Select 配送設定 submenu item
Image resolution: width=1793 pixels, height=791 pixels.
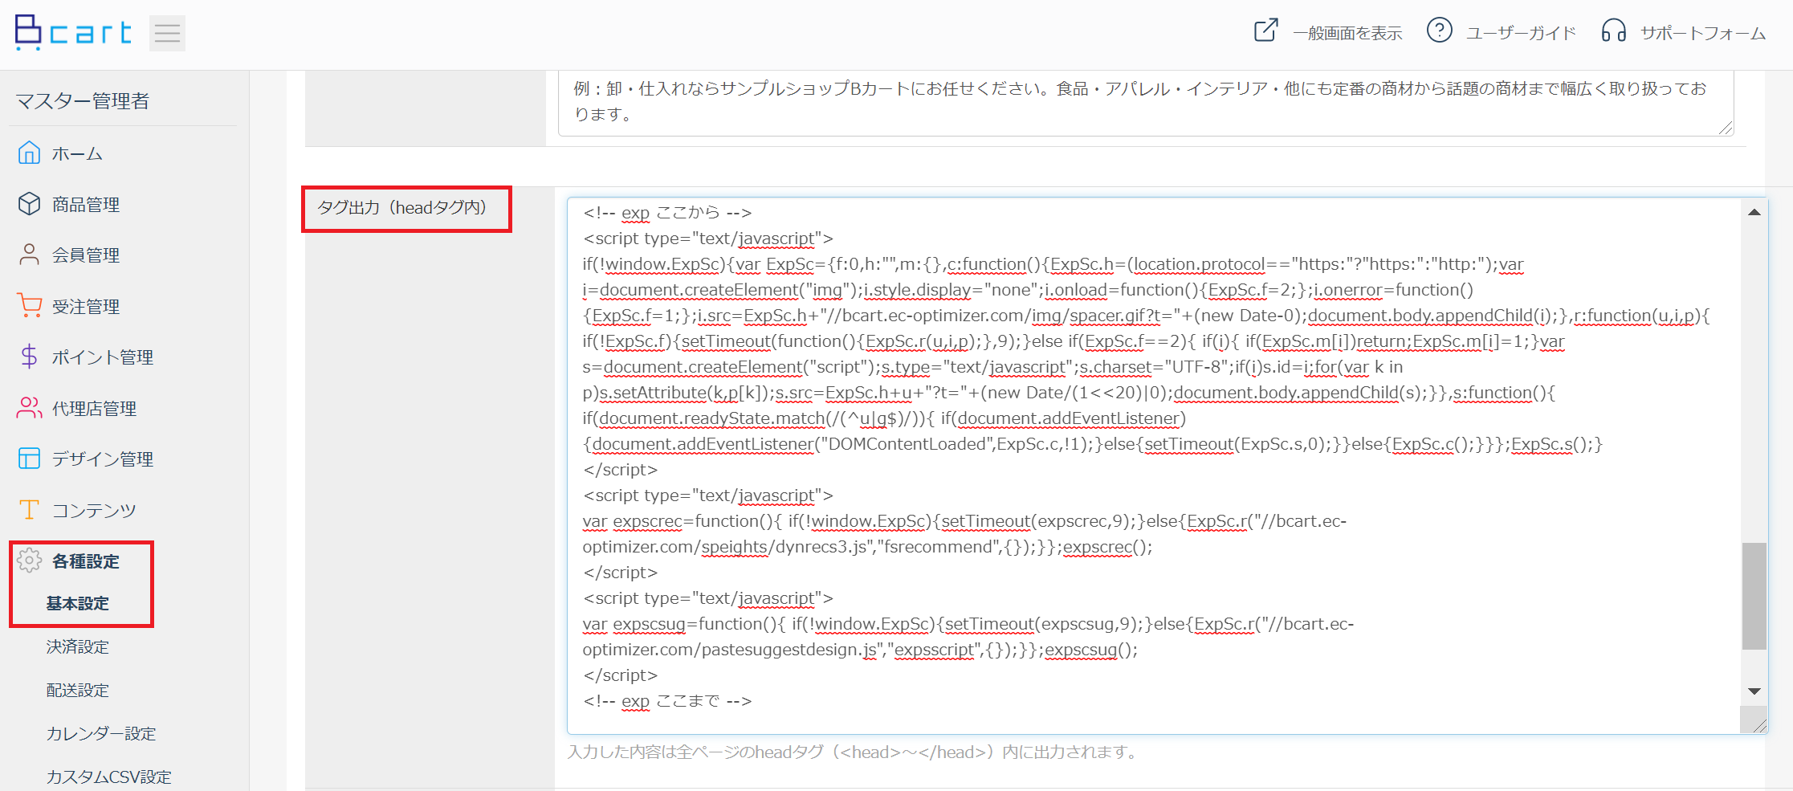pyautogui.click(x=77, y=690)
